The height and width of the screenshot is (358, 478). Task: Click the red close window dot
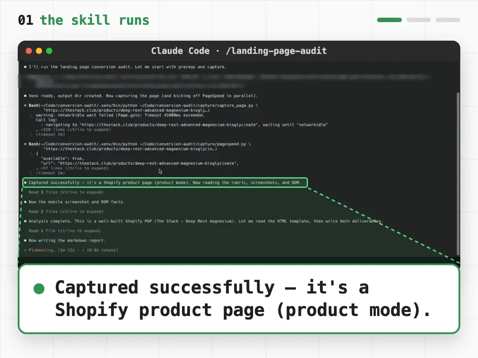coord(29,51)
